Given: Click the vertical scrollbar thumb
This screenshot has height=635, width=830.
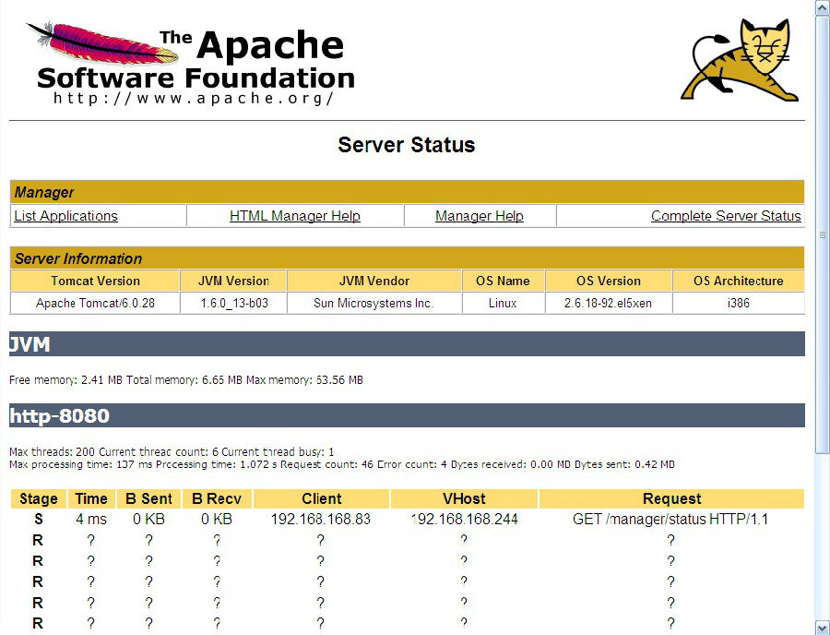Looking at the screenshot, I should pyautogui.click(x=824, y=234).
